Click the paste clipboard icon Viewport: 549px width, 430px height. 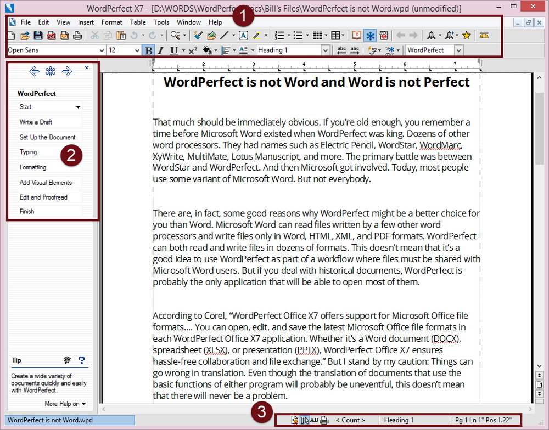121,35
